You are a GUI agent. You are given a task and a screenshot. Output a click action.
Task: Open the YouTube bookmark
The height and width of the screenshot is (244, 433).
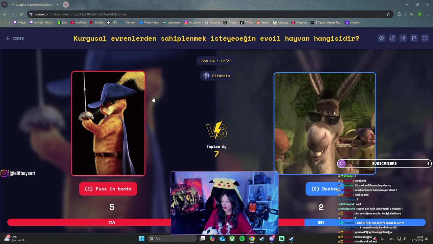(78, 23)
